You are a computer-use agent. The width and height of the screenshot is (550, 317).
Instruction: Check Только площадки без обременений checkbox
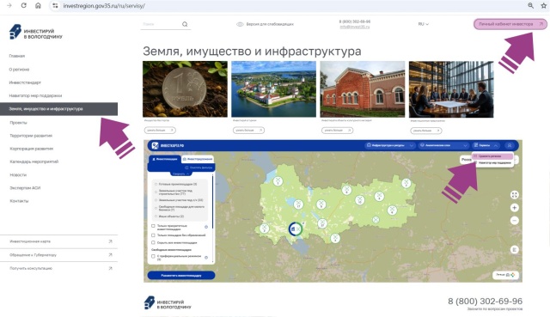pyautogui.click(x=153, y=235)
